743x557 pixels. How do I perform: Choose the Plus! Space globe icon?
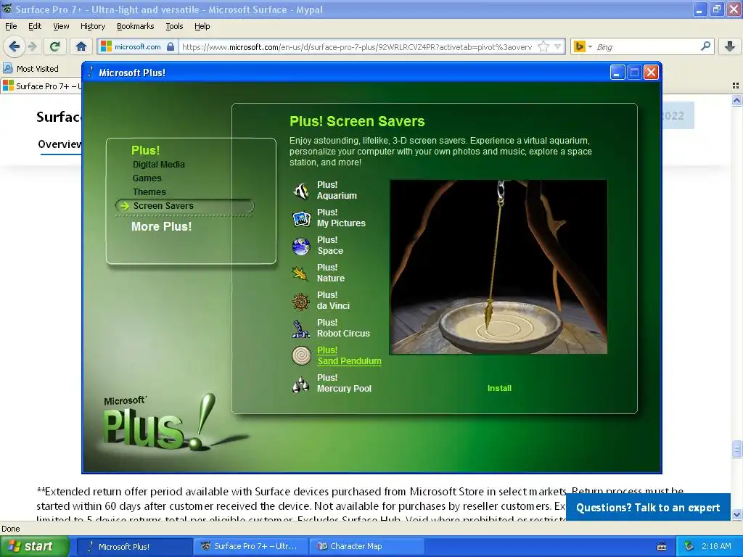[301, 246]
